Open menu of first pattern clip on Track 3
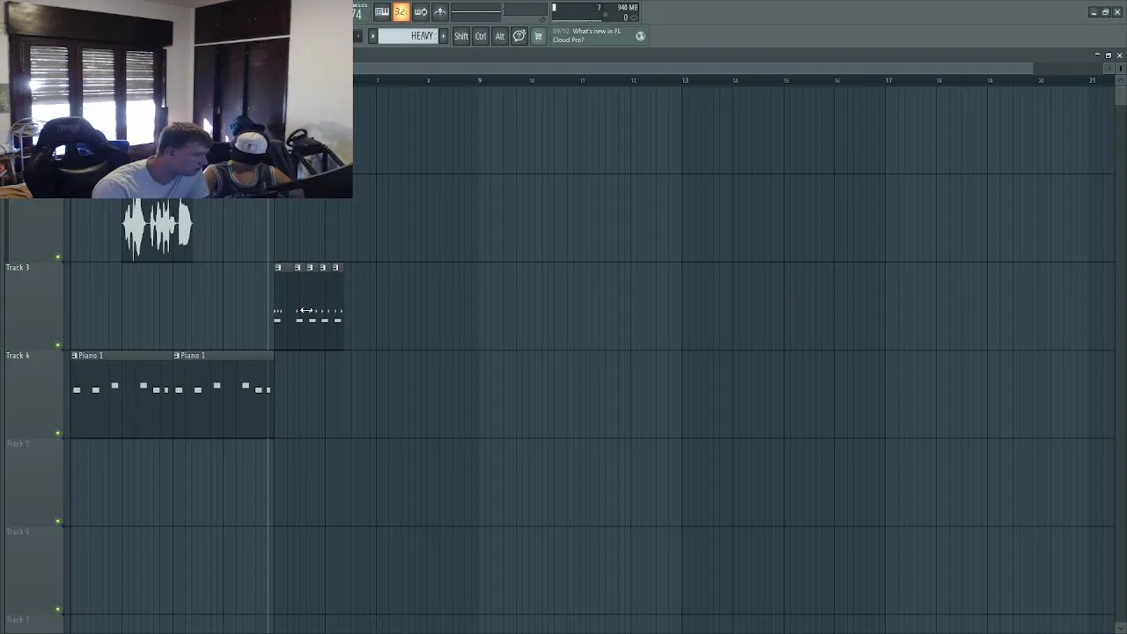The image size is (1127, 634). [278, 268]
